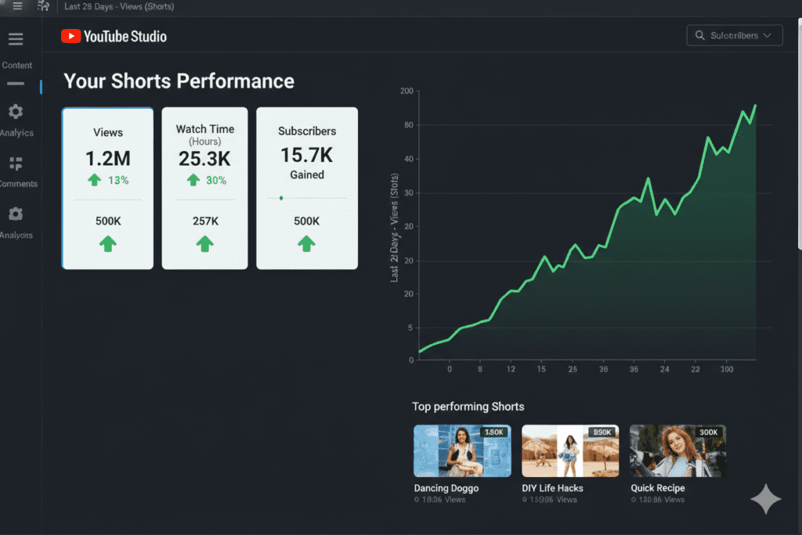Click the Quick Recipe thumbnail
802x535 pixels.
[x=677, y=450]
